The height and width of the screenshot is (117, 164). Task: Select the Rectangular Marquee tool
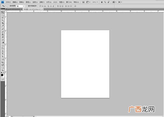(3, 15)
